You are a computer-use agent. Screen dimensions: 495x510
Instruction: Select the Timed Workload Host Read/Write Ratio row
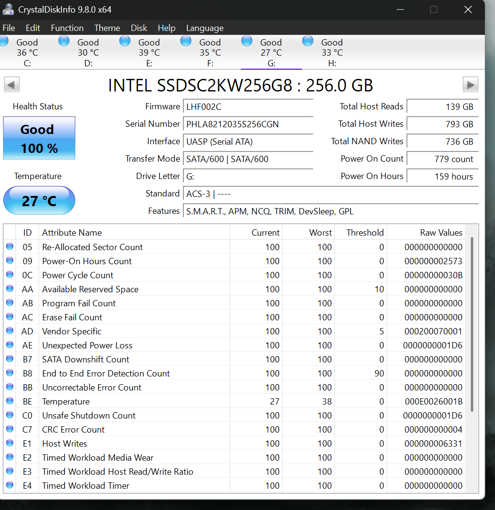tap(234, 471)
